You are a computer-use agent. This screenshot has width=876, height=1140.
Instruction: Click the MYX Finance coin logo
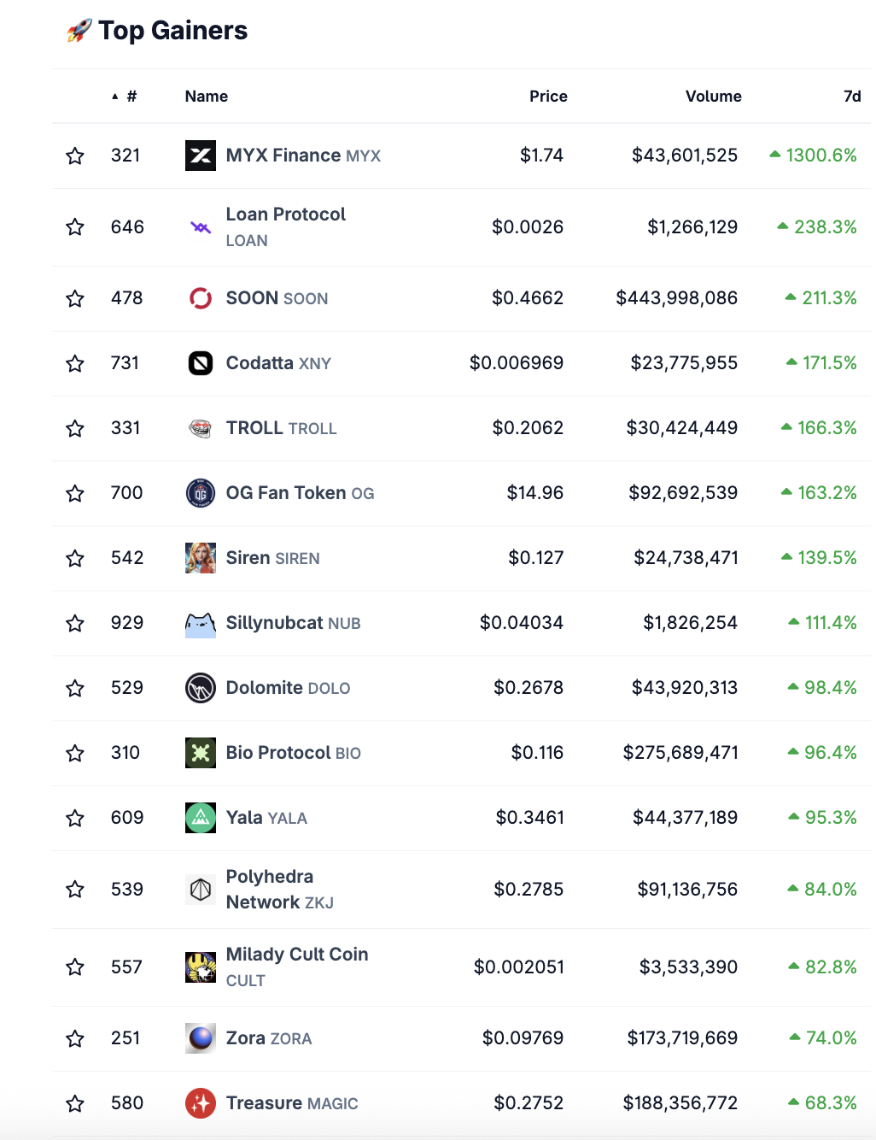pos(201,156)
